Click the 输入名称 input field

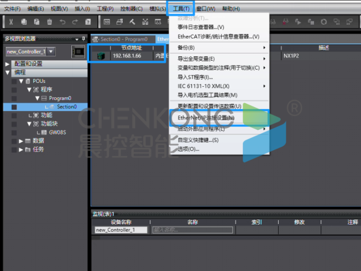[193, 230]
